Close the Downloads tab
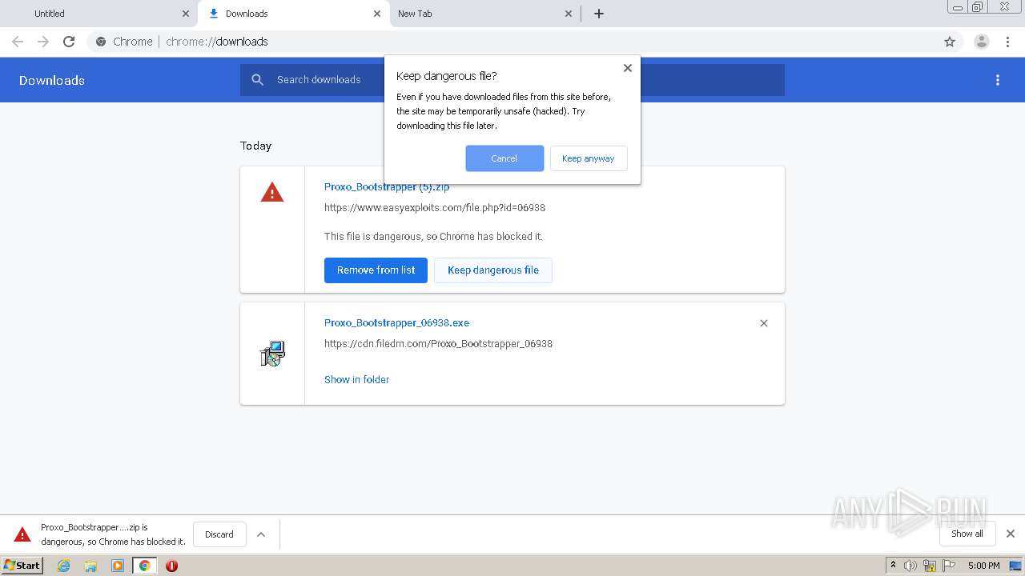This screenshot has width=1025, height=576. click(377, 14)
